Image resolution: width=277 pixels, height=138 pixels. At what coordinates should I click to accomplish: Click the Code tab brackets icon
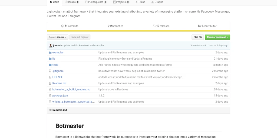(x=51, y=2)
